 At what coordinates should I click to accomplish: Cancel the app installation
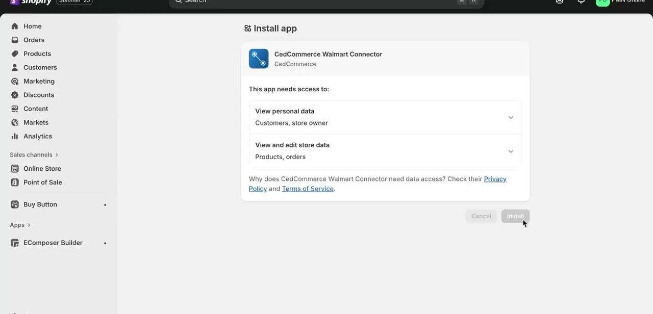tap(481, 216)
